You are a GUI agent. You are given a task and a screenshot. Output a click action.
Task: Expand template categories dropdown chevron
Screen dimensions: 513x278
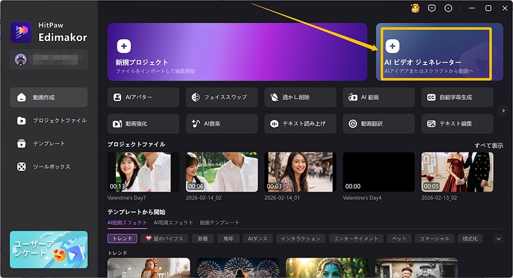[x=499, y=239]
